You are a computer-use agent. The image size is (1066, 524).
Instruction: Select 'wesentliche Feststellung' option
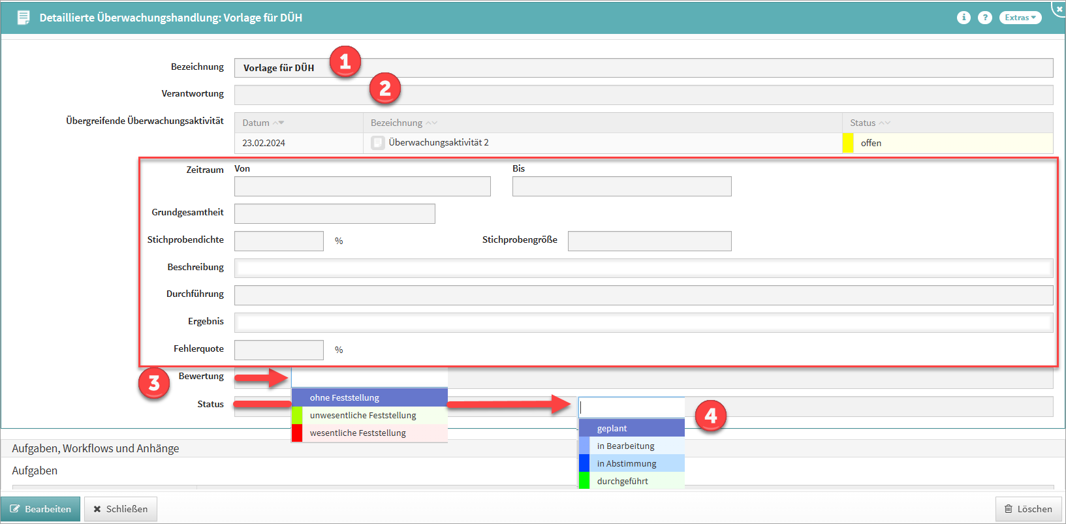point(369,433)
